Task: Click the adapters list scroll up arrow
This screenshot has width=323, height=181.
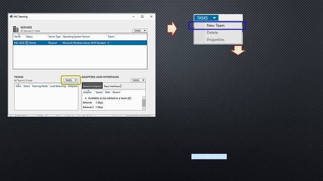Action: (x=144, y=98)
